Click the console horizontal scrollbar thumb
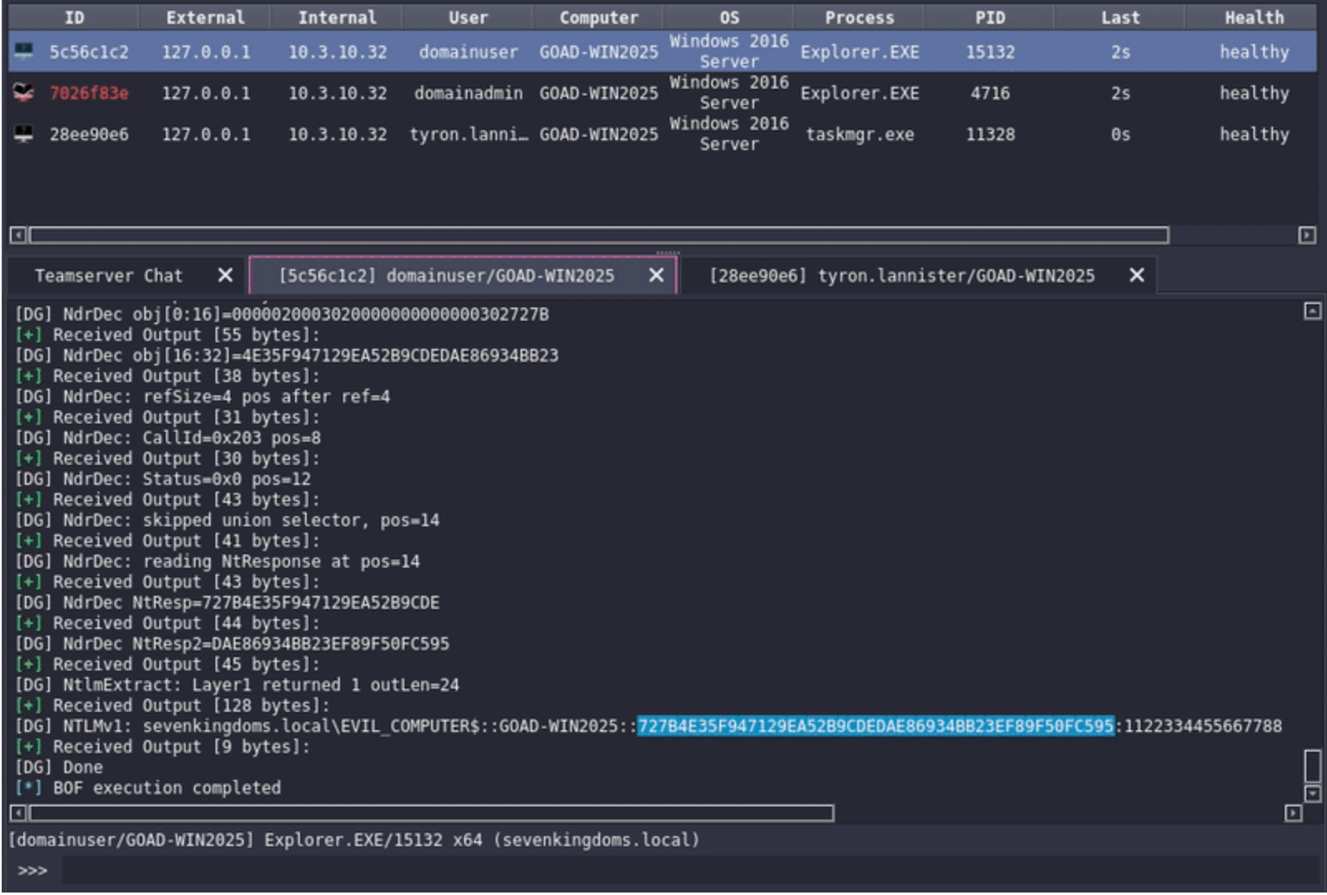Screen dimensions: 1327x895 [x=431, y=813]
